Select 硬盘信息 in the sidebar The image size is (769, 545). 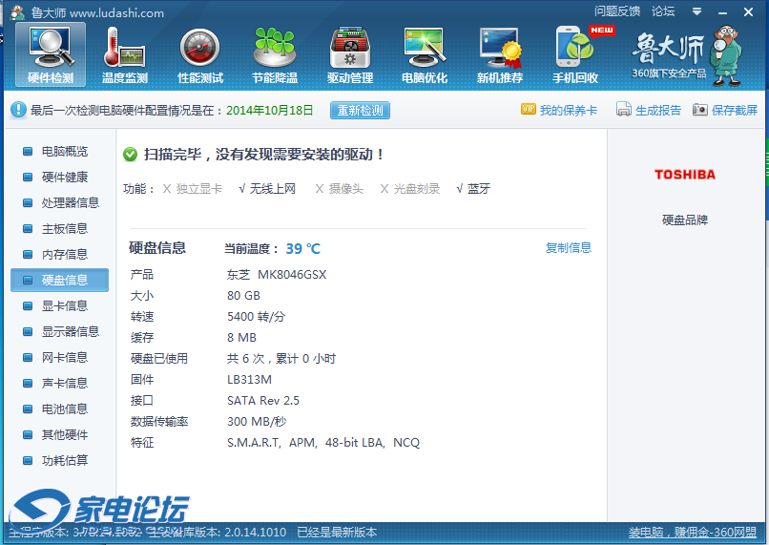[59, 280]
